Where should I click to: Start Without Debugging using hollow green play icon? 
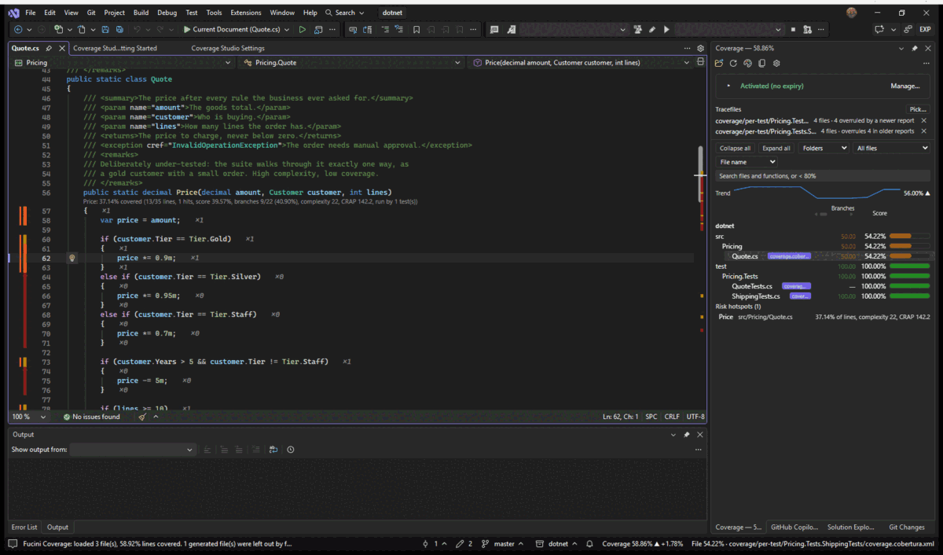303,29
